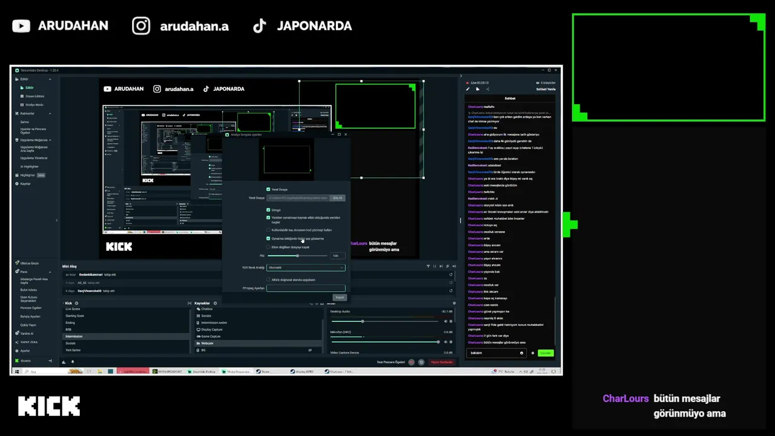Replay the thedenkikaminari follow event
Image resolution: width=775 pixels, height=436 pixels.
click(450, 274)
